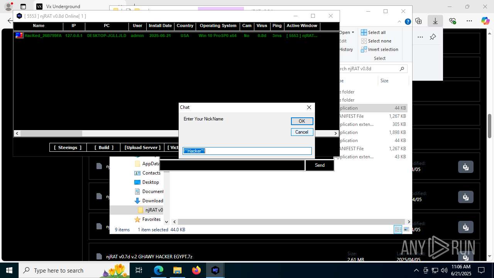Viewport: 494px width, 278px height.
Task: Click the Ping column header
Action: [277, 26]
